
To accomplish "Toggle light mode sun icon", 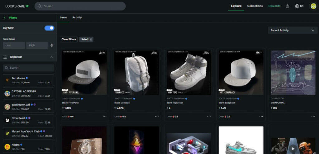I will pos(288,6).
